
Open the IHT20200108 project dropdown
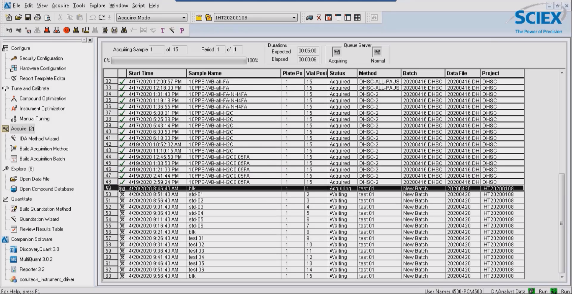click(294, 18)
